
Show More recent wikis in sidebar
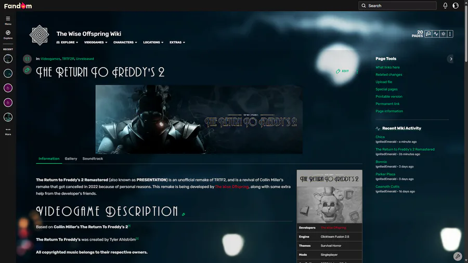coord(8,131)
